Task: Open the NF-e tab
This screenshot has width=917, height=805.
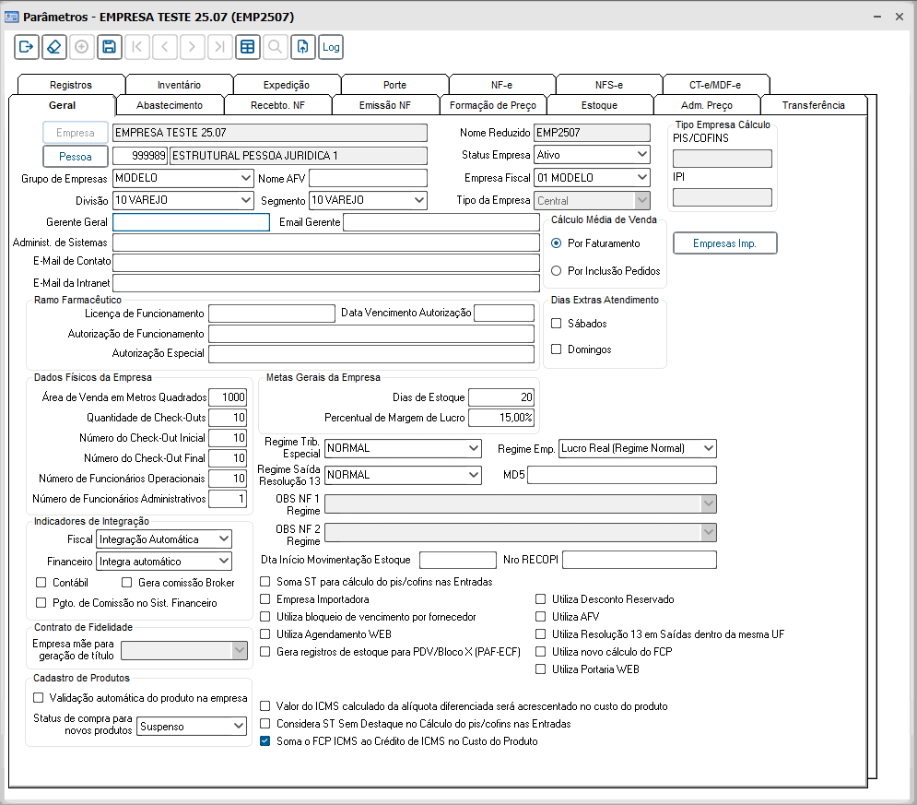Action: coord(501,85)
